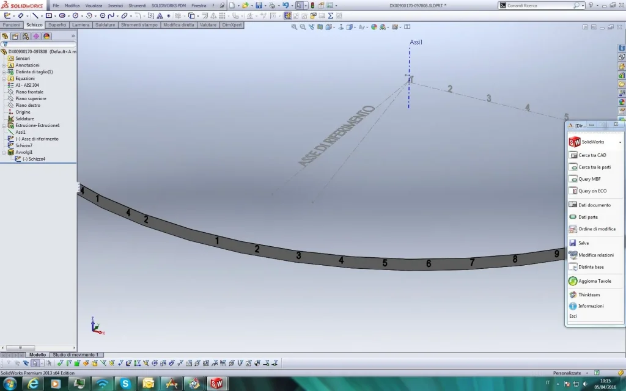Open Skype from the Windows taskbar

pyautogui.click(x=125, y=384)
